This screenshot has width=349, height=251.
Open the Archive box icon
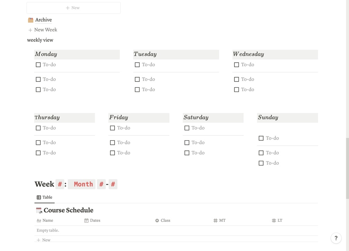(x=31, y=20)
